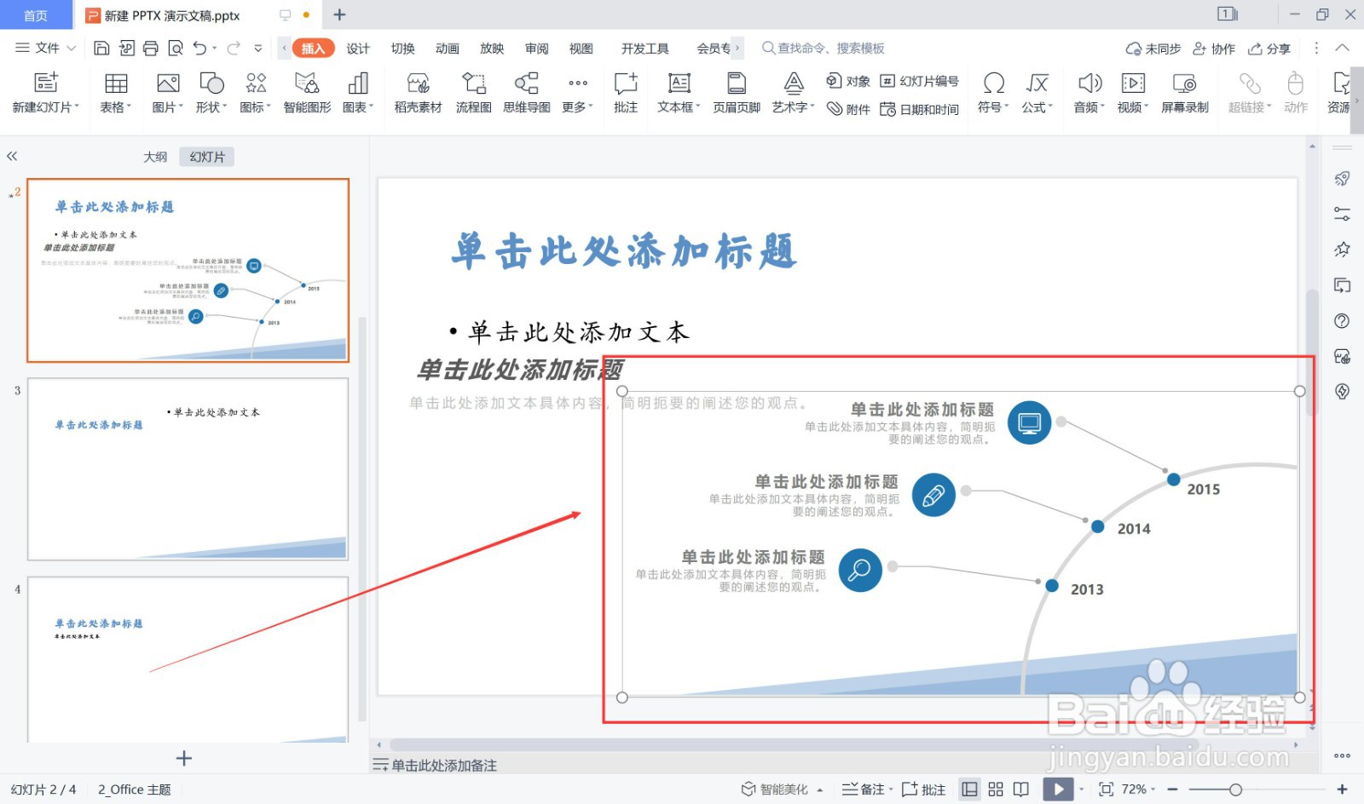Switch to the Transitions (切换) tab
Image resolution: width=1364 pixels, height=804 pixels.
(402, 49)
